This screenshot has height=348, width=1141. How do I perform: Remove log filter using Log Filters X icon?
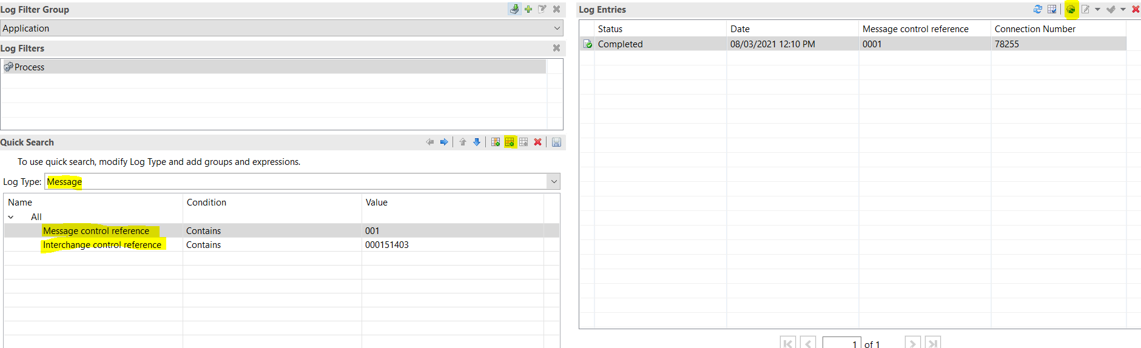(556, 48)
